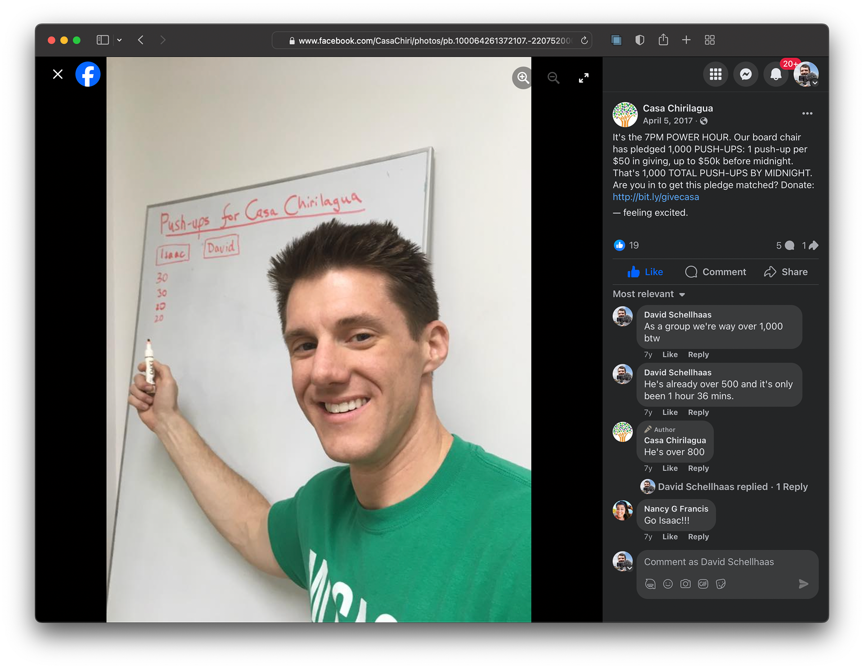
Task: Open Messenger chats
Action: point(746,74)
